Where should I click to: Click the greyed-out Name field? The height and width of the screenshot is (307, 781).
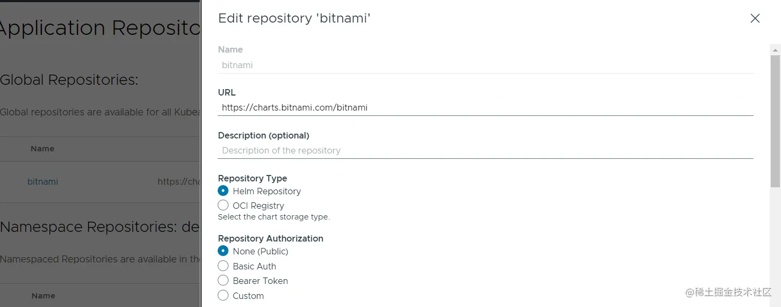pyautogui.click(x=485, y=65)
